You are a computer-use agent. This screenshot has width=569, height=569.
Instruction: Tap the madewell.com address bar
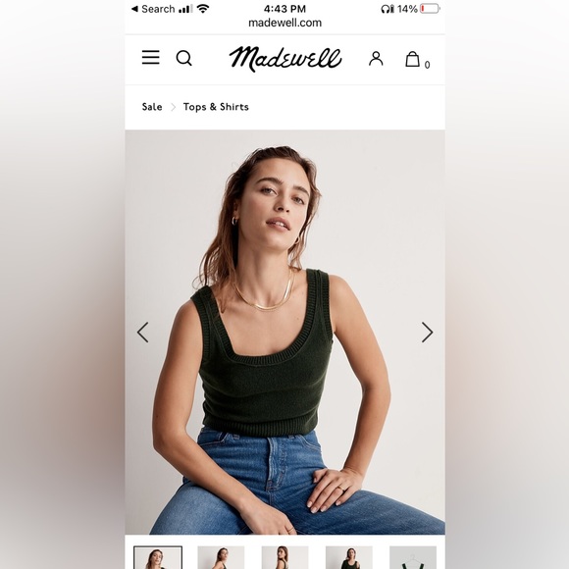pos(284,23)
